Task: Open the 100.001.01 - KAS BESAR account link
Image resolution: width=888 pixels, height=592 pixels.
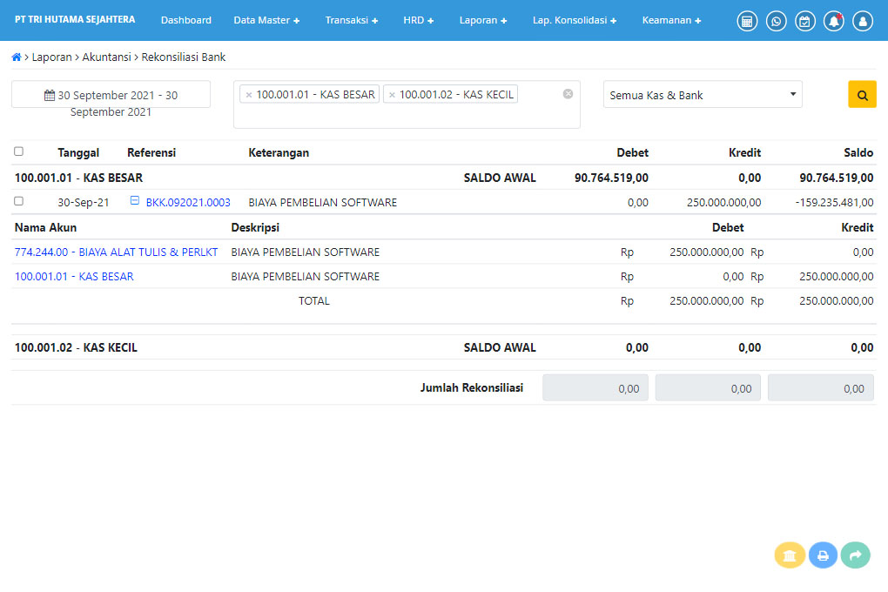Action: point(74,277)
